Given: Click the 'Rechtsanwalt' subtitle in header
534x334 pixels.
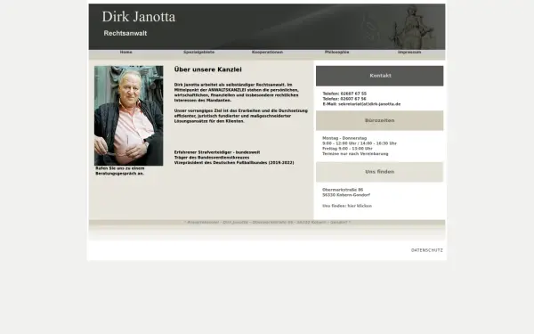Looking at the screenshot, I should click(x=125, y=34).
